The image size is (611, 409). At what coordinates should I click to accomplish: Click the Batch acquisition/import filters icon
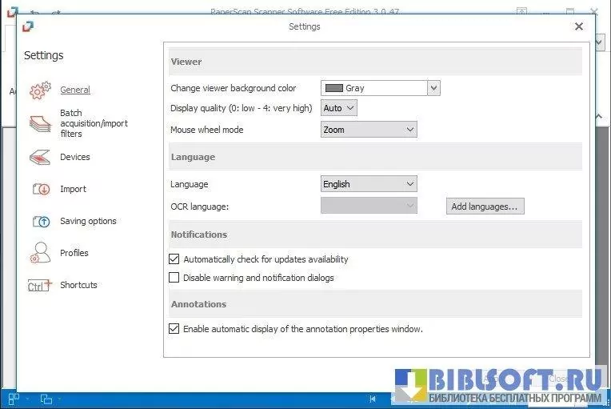click(40, 124)
